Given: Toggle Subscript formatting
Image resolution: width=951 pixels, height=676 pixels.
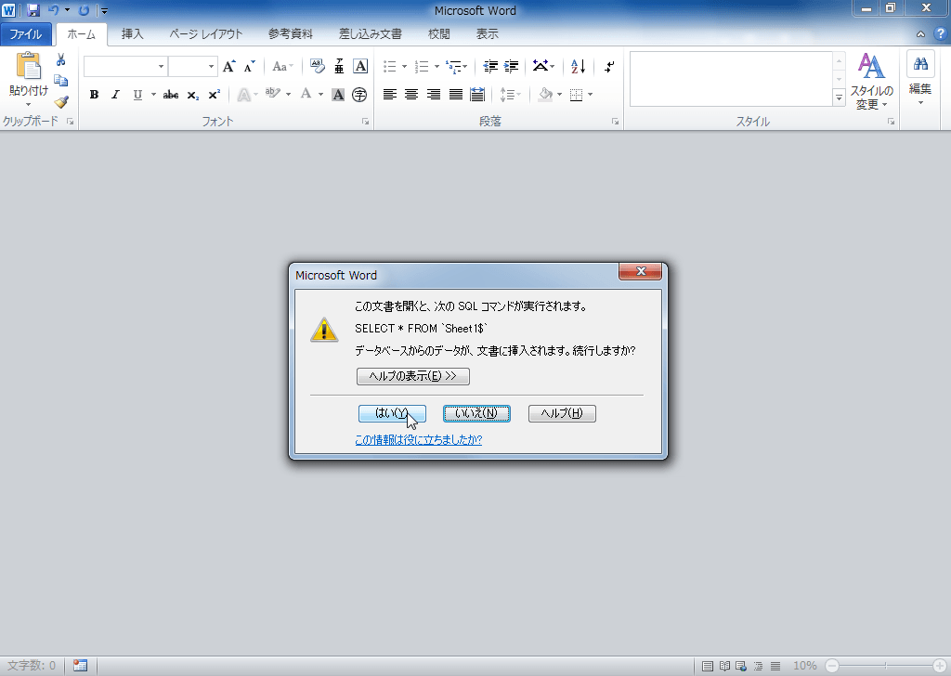Looking at the screenshot, I should pos(192,95).
